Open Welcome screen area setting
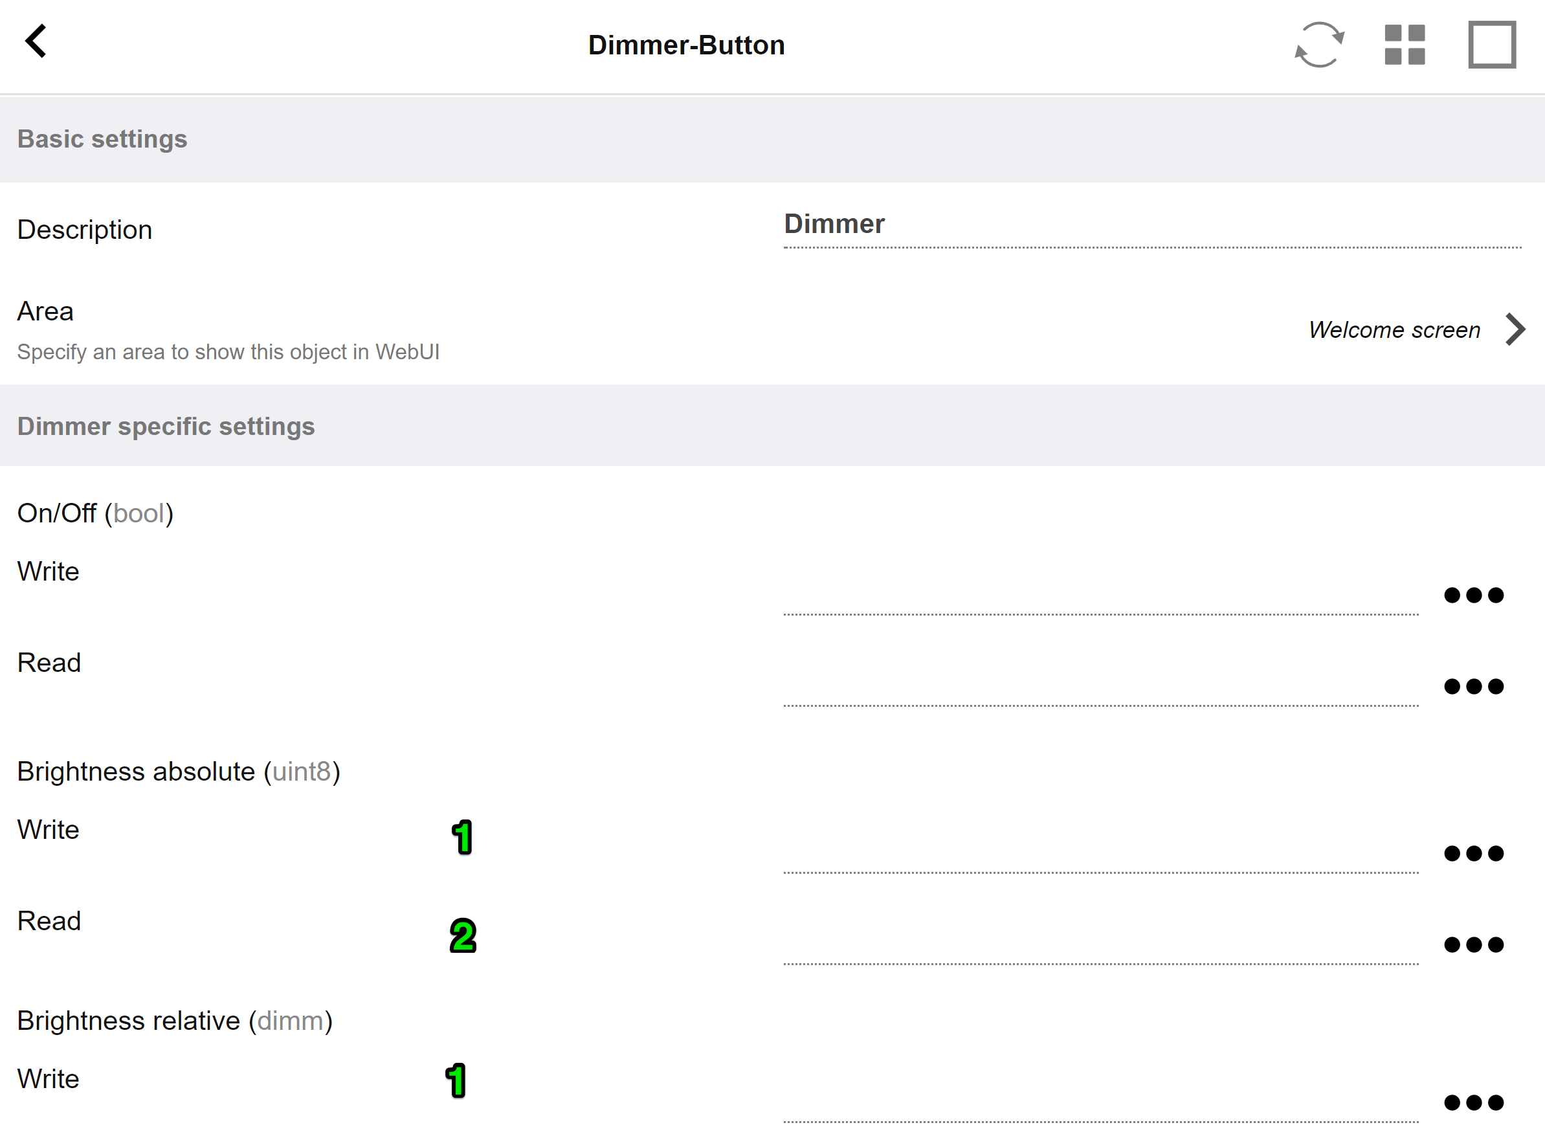 1394,330
